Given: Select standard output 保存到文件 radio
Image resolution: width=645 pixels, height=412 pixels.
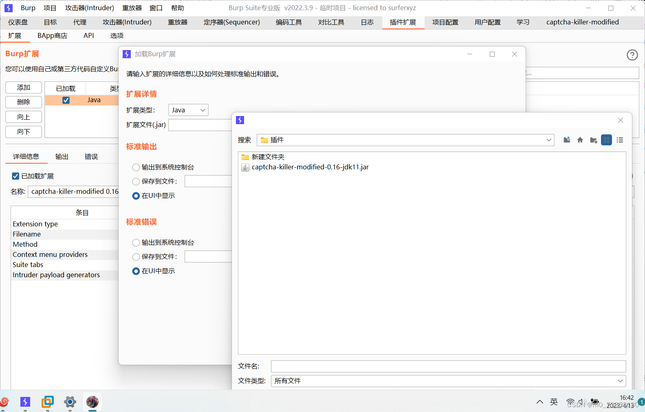Looking at the screenshot, I should click(136, 182).
